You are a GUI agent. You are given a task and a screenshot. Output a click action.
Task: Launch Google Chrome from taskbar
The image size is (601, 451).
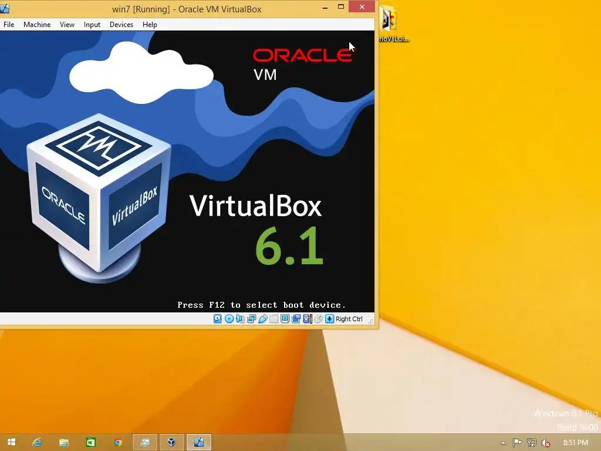[x=117, y=442]
